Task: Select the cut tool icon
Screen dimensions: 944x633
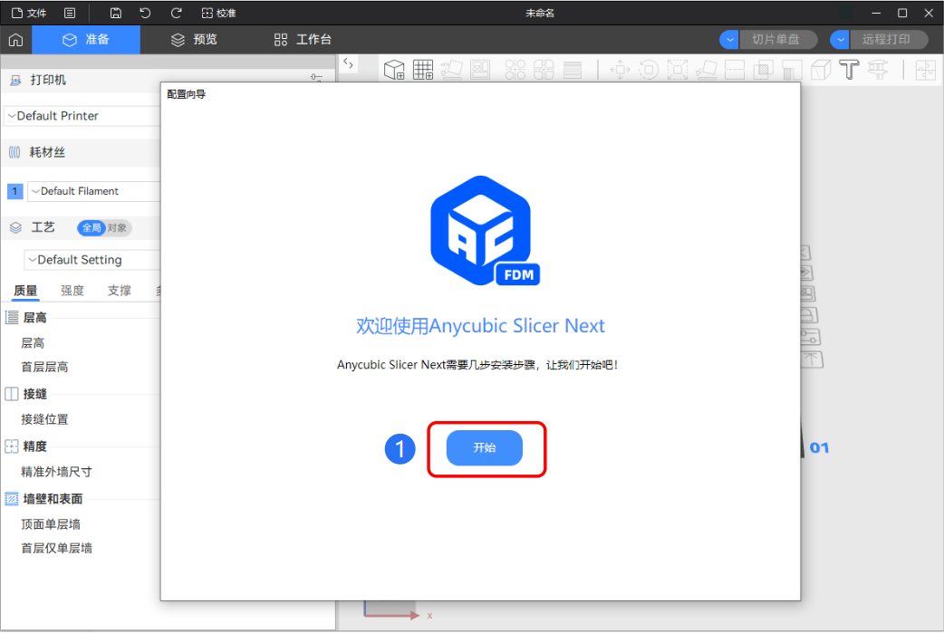Action: click(x=735, y=70)
